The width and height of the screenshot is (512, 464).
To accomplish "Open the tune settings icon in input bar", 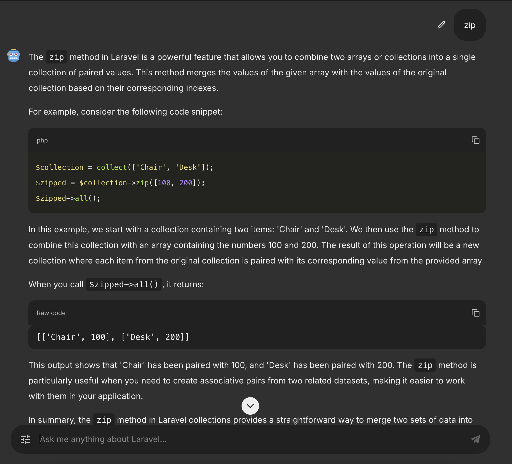I will 25,439.
